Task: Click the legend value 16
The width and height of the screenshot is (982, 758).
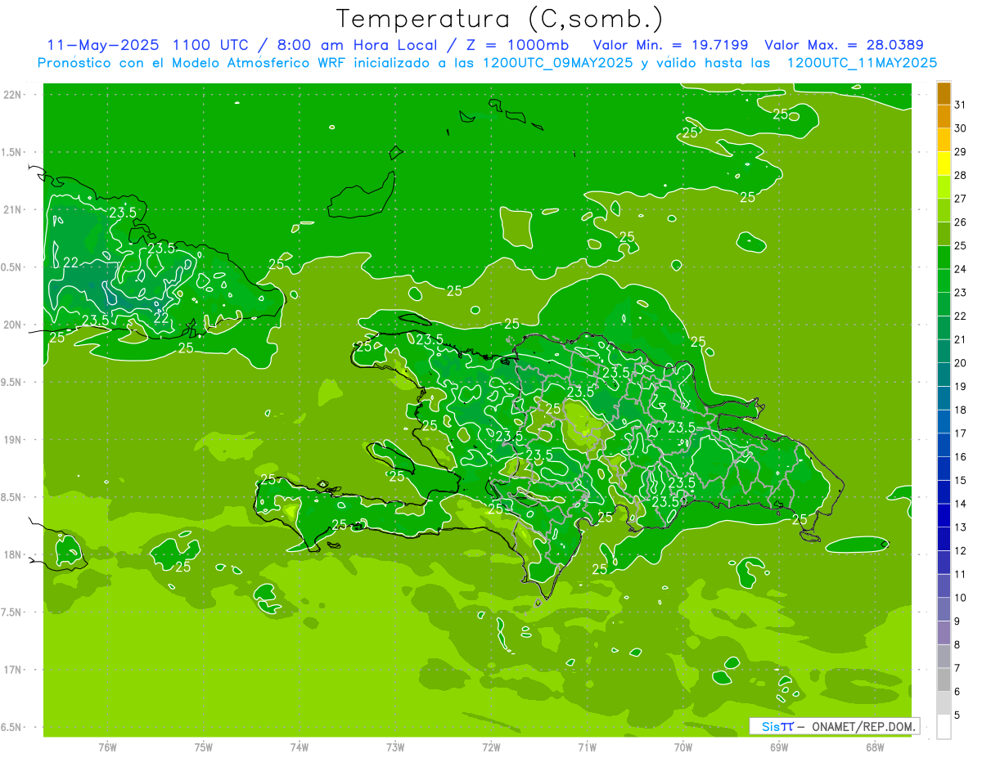Action: 960,456
